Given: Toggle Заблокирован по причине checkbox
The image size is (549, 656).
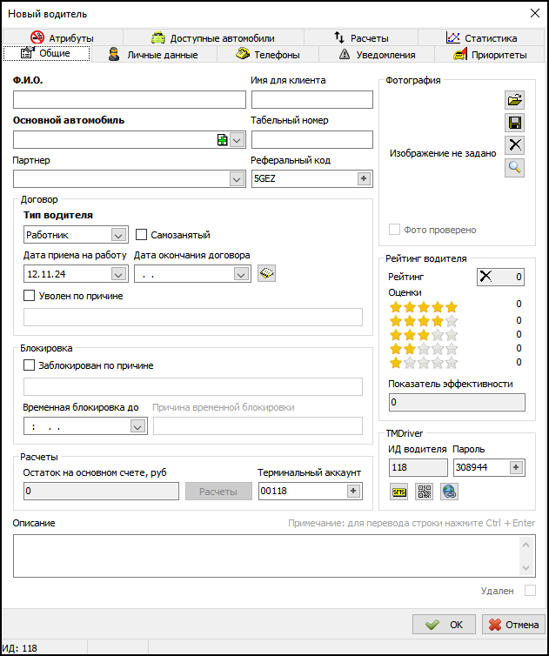Looking at the screenshot, I should coord(29,365).
